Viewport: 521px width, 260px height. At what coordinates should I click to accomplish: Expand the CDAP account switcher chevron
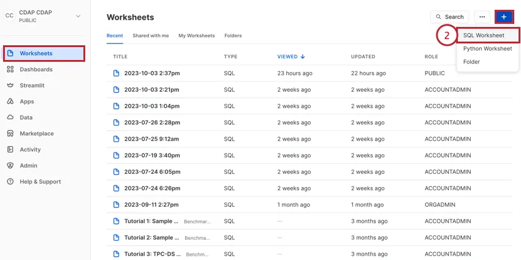click(78, 16)
